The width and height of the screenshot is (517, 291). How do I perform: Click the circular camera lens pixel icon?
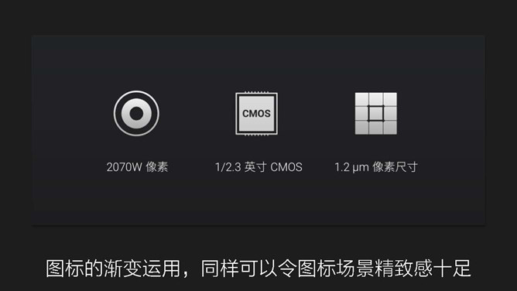136,113
